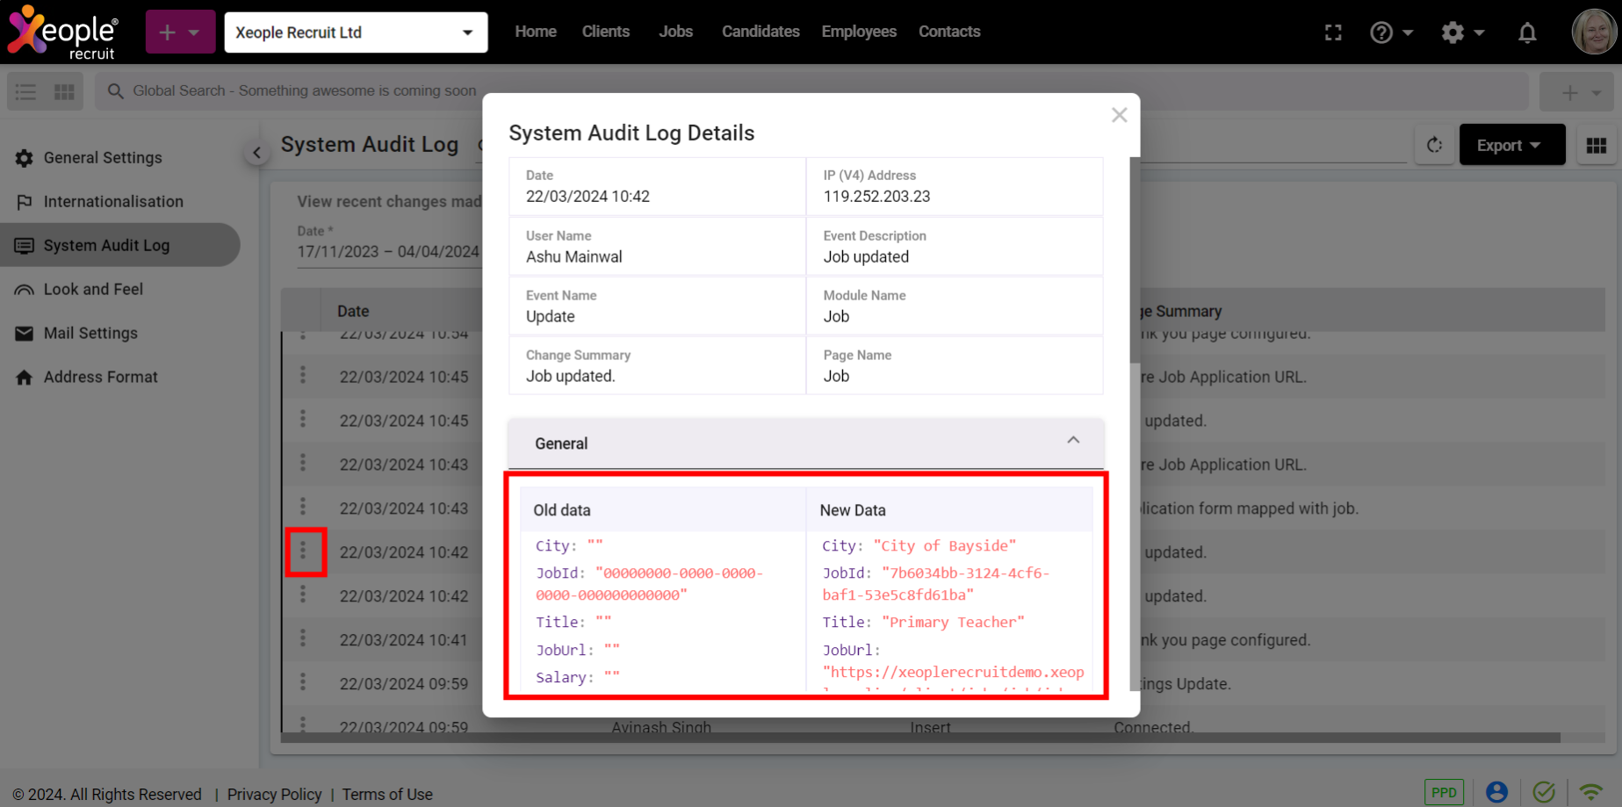Open the Jobs menu
The image size is (1622, 807).
click(675, 32)
